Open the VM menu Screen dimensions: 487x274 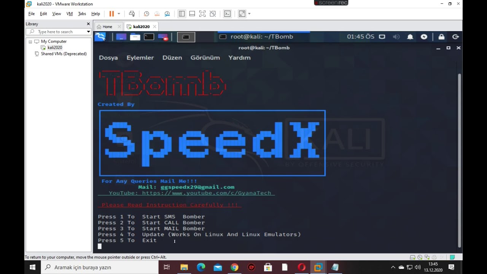[69, 14]
